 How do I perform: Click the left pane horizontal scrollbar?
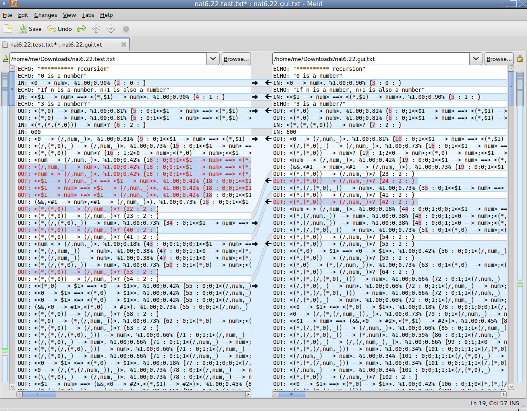coord(134,394)
